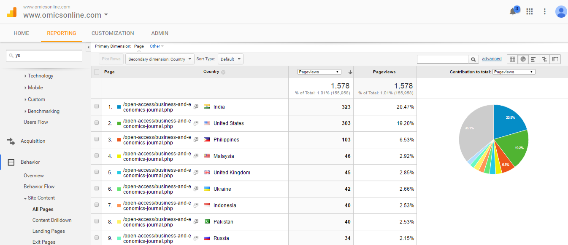The width and height of the screenshot is (568, 245).
Task: Open United States row page in new window
Action: point(196,123)
